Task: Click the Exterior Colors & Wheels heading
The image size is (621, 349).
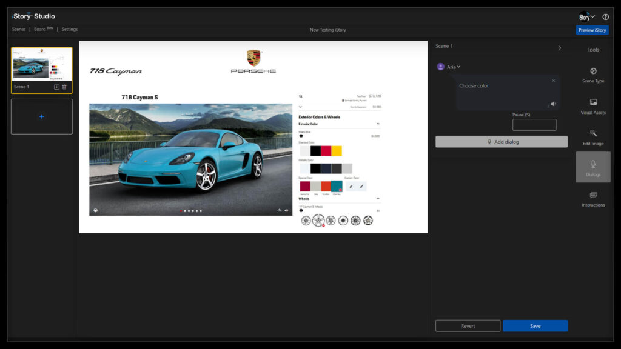Action: (319, 117)
